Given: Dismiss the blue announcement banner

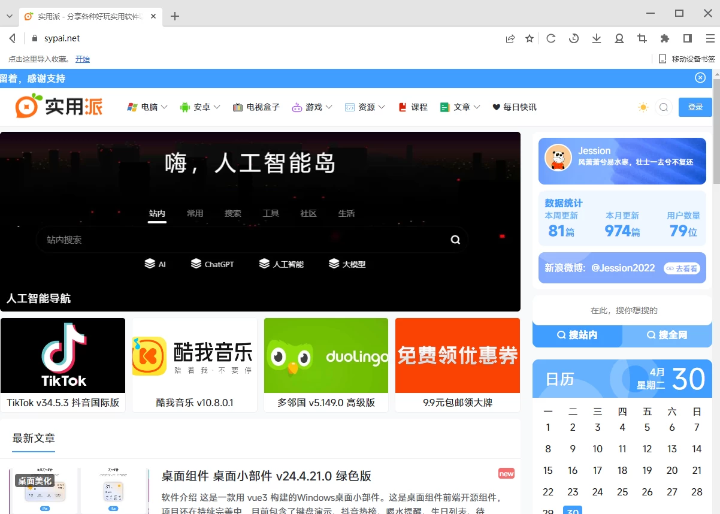Looking at the screenshot, I should click(700, 78).
